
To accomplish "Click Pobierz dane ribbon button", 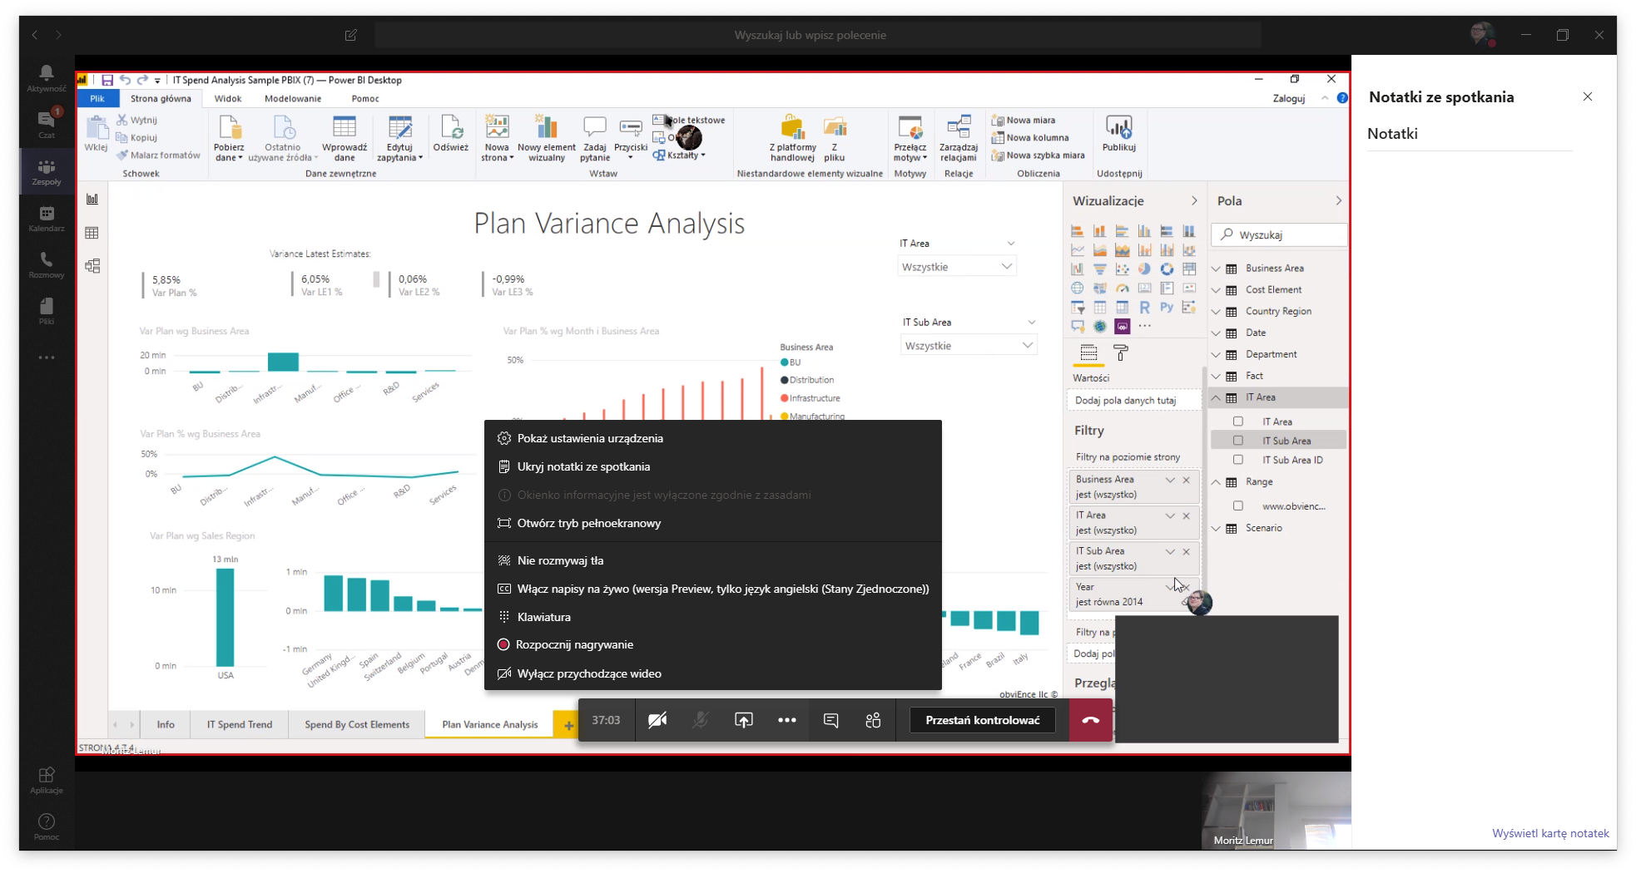I will pyautogui.click(x=229, y=138).
